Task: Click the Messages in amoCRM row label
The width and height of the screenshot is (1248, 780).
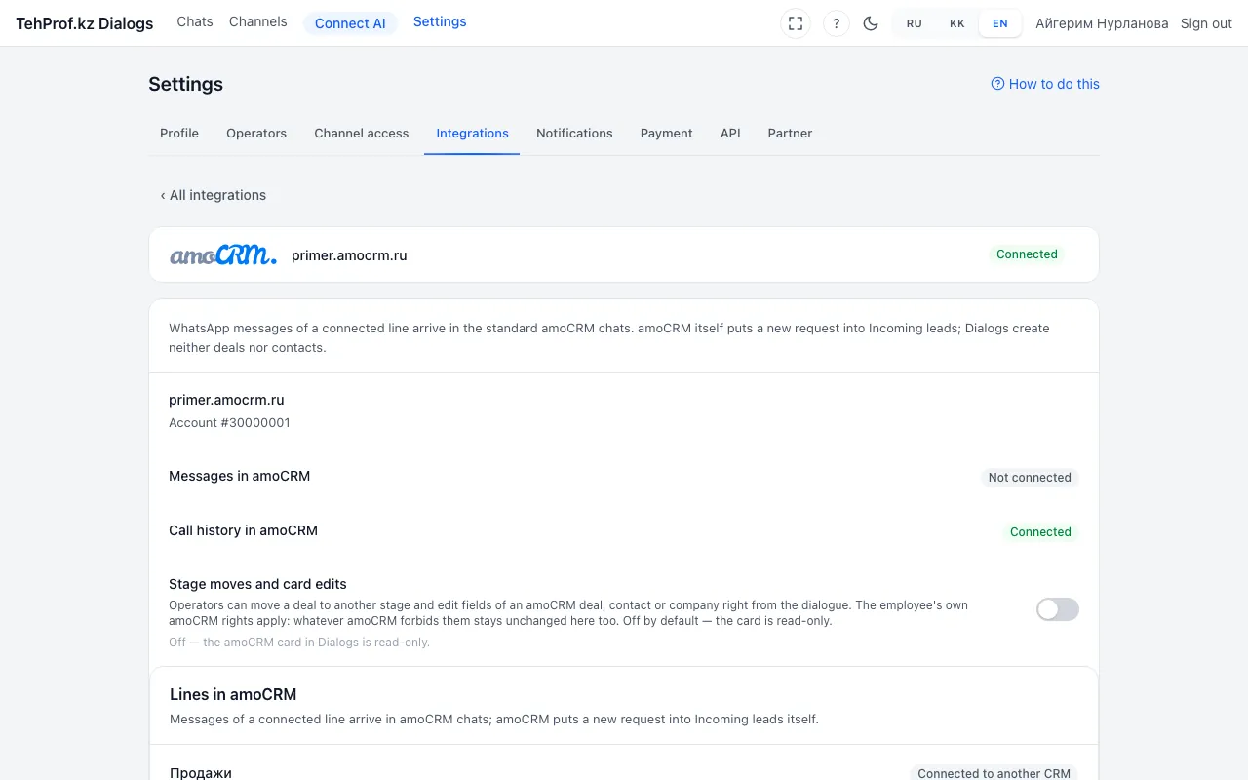Action: click(239, 477)
